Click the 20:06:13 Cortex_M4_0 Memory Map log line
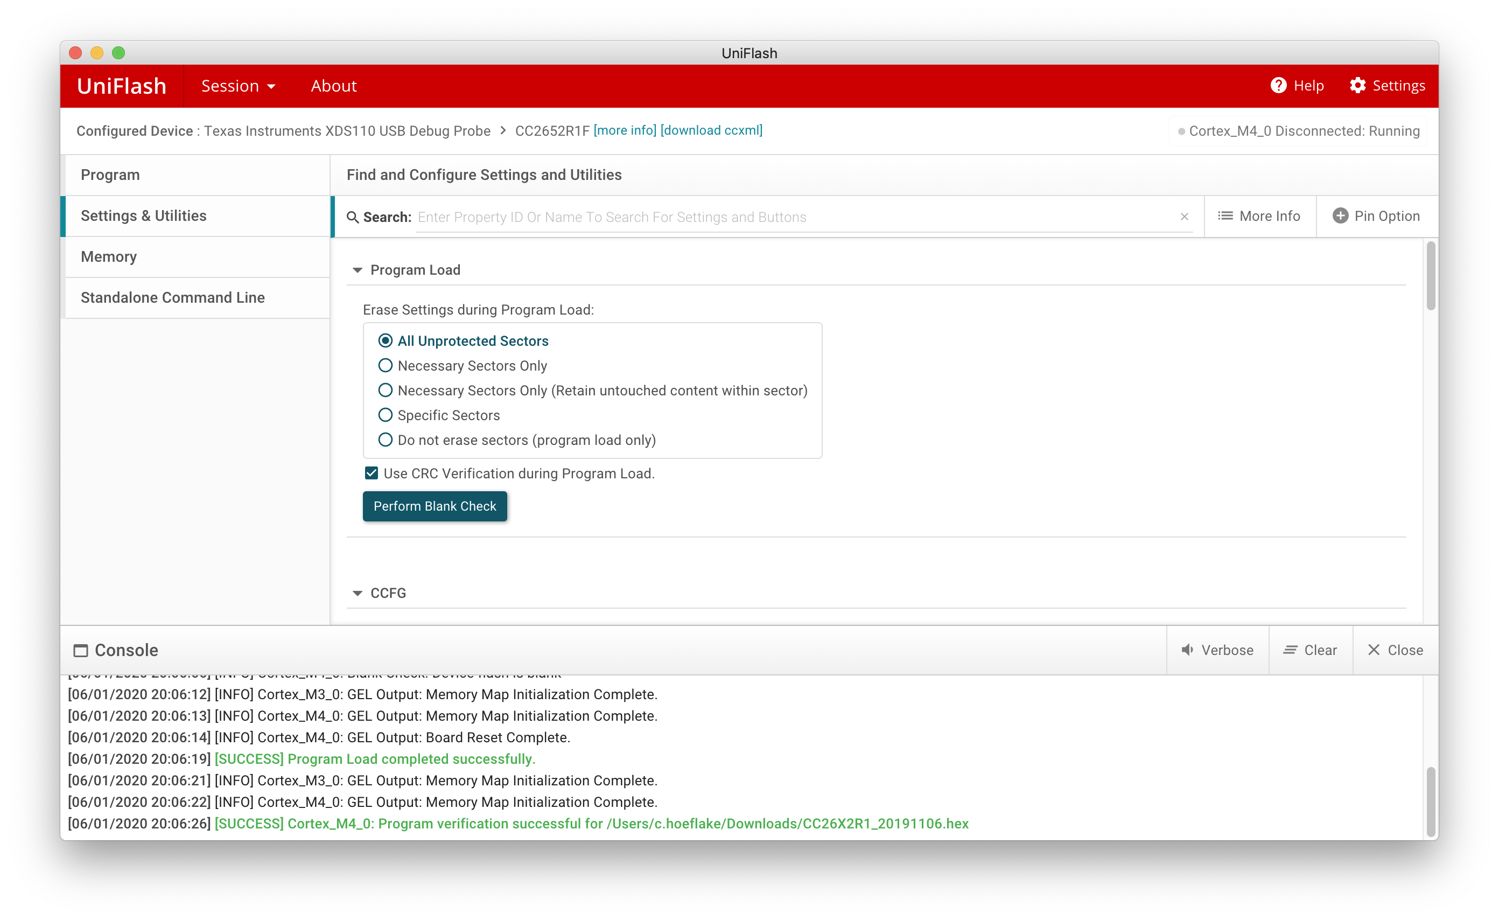 pos(362,715)
